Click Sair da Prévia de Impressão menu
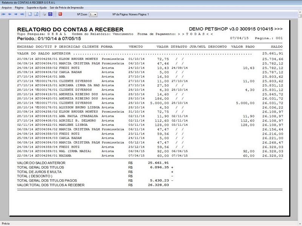Image resolution: width=302 pixels, height=226 pixels. [67, 8]
